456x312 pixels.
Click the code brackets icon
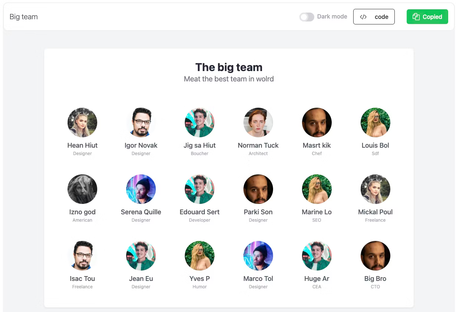(363, 17)
